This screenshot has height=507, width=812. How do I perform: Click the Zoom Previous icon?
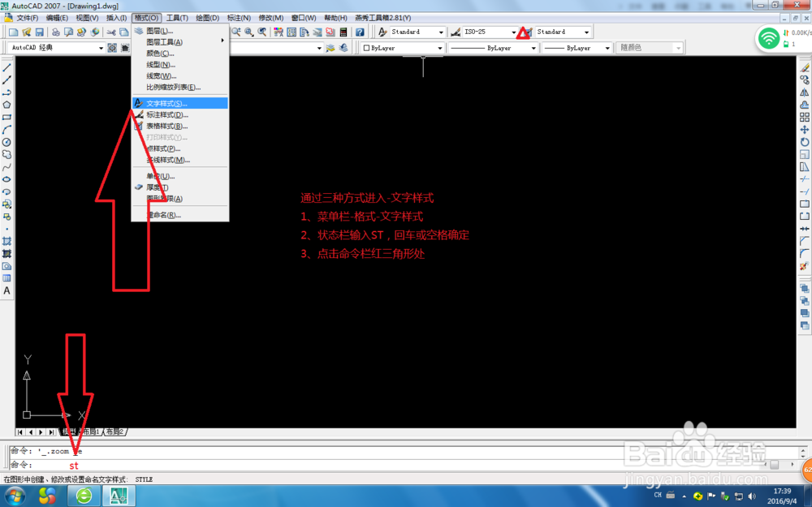click(262, 32)
